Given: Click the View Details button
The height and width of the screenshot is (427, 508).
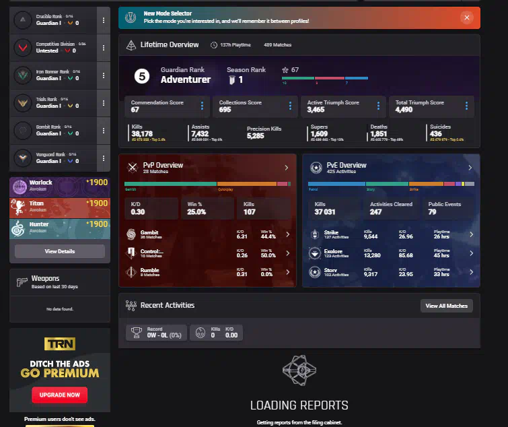Looking at the screenshot, I should point(60,251).
